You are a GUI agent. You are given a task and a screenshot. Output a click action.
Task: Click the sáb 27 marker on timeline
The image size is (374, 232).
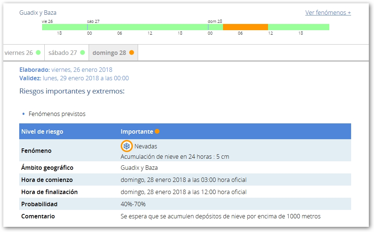tap(93, 21)
